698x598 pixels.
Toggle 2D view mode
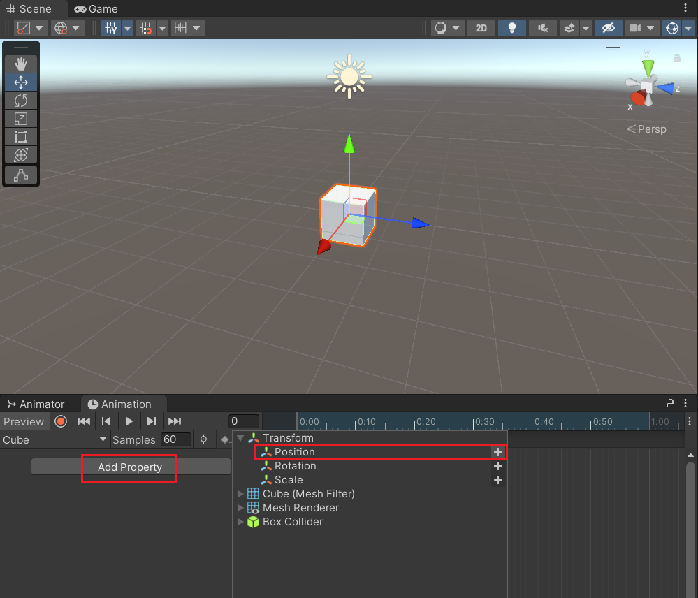point(481,28)
